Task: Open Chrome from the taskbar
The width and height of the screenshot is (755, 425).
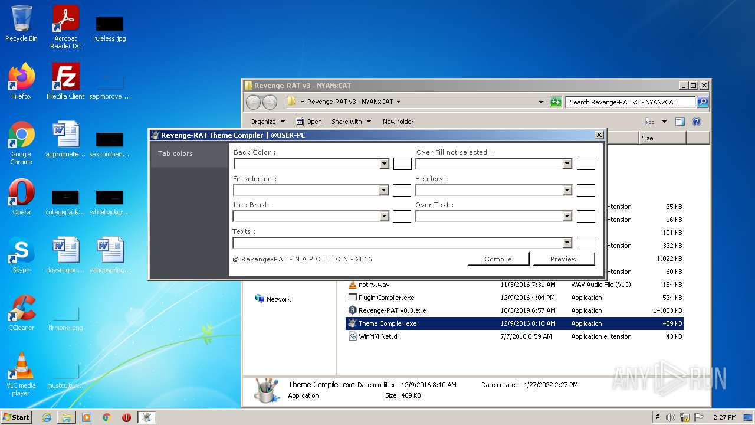Action: coord(107,417)
